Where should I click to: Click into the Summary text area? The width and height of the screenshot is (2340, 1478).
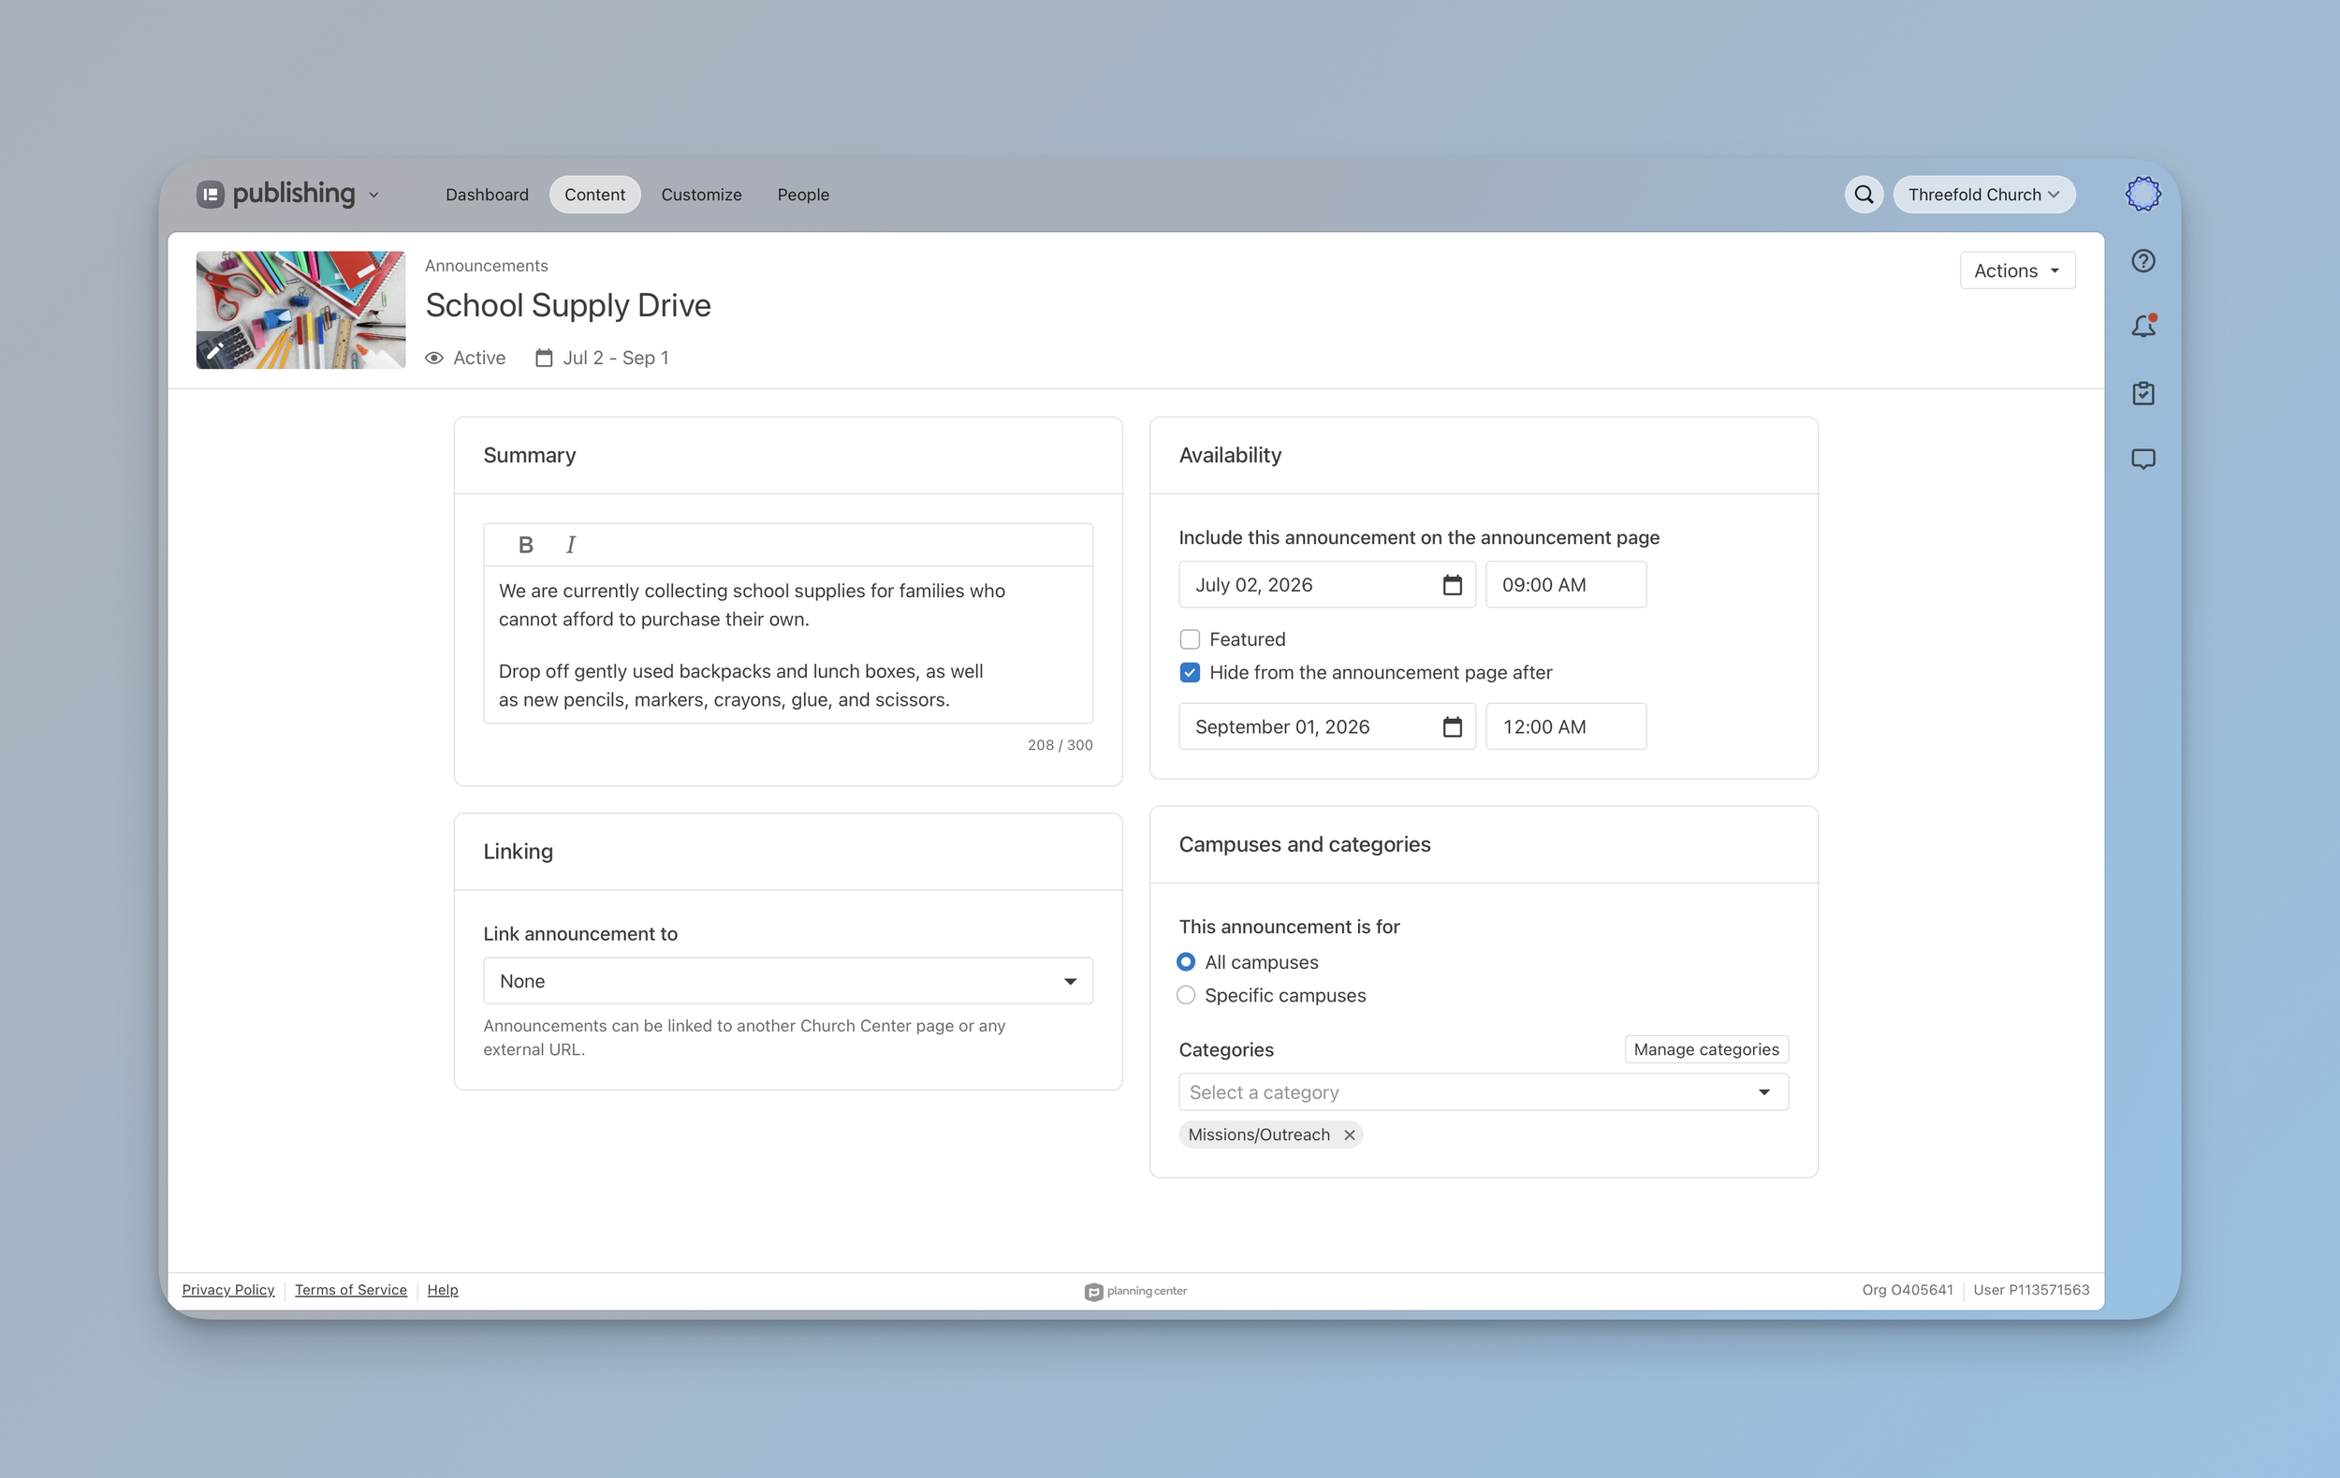pos(787,644)
